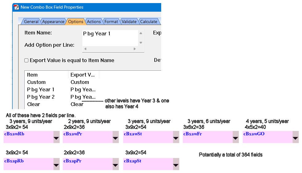Click the Item Name text box
Viewport: 302px width, 173px height.
click(x=110, y=38)
